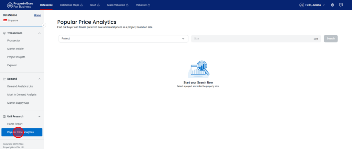352x149 pixels.
Task: Click the Home link in sidebar
Action: pos(37,15)
